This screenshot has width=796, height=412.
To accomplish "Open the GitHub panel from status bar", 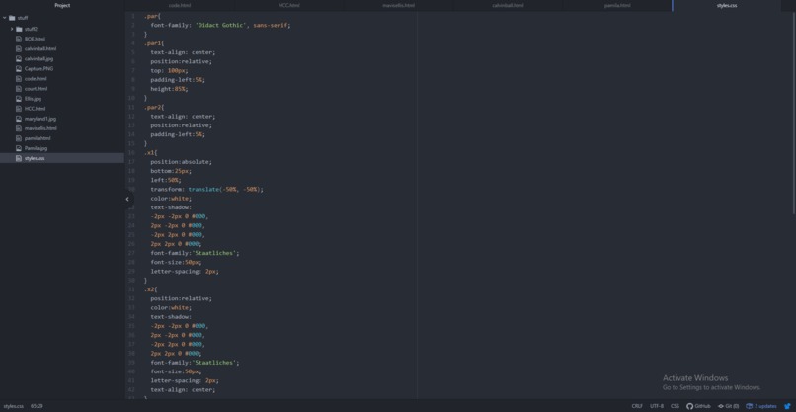I will [698, 406].
